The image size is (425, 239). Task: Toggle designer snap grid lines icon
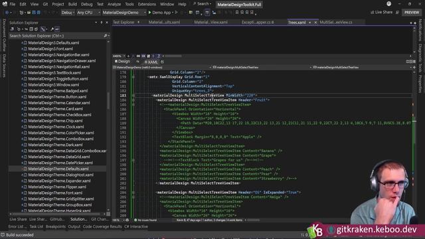tap(143, 56)
